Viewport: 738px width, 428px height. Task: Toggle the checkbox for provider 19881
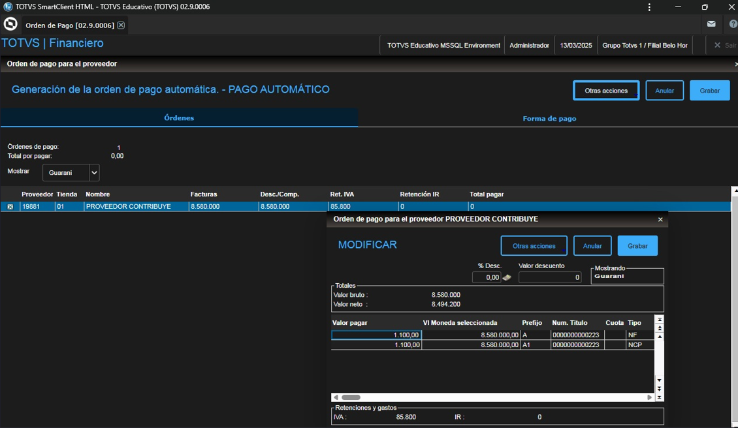point(10,207)
